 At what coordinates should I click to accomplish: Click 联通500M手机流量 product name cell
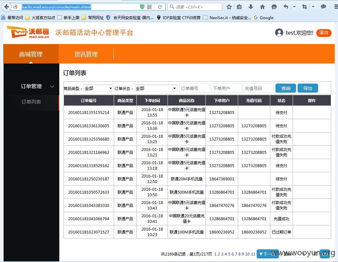[187, 192]
